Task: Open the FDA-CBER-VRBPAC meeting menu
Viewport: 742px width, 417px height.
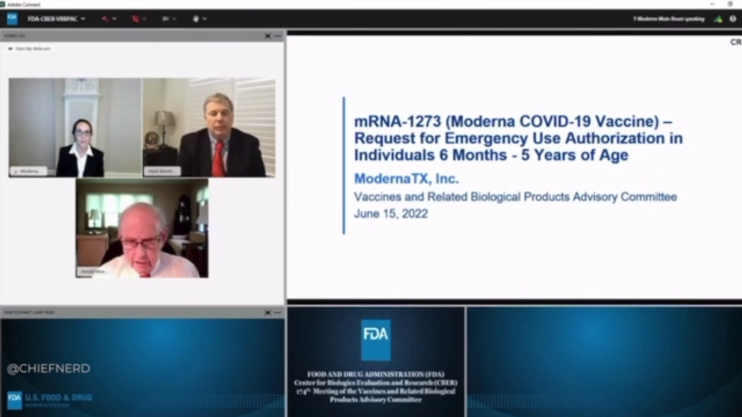Action: [56, 19]
